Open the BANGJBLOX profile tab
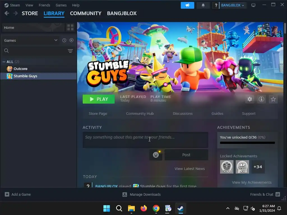287x215 pixels. tap(122, 13)
